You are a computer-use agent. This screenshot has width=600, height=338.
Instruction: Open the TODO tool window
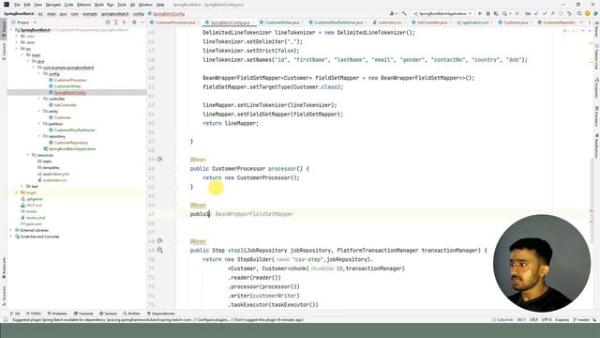tap(34, 314)
